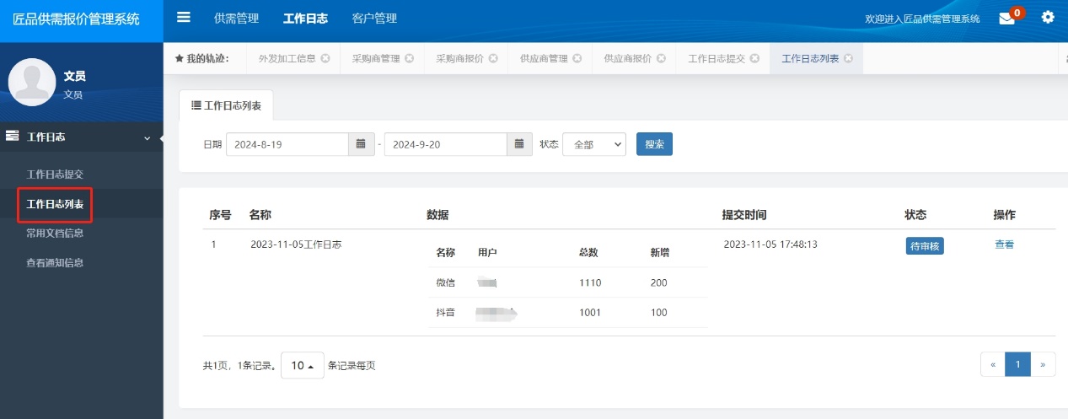Open the 客户管理 top menu
The height and width of the screenshot is (419, 1068).
[374, 18]
